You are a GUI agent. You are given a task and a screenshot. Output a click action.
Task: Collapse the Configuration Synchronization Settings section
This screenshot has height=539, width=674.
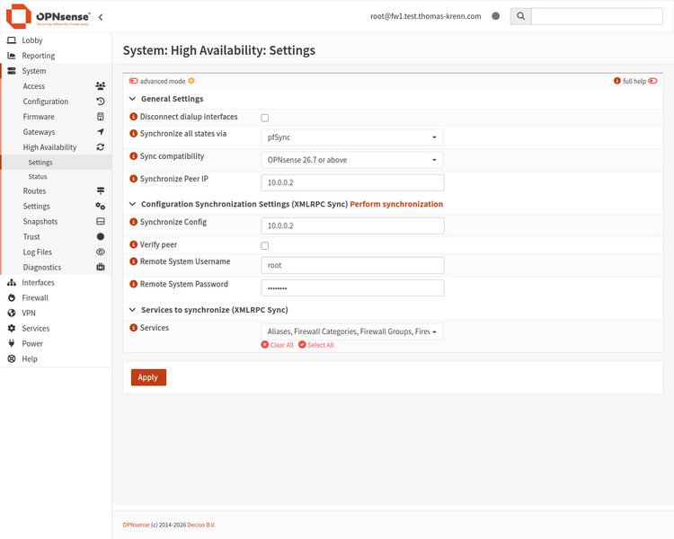[x=132, y=204]
